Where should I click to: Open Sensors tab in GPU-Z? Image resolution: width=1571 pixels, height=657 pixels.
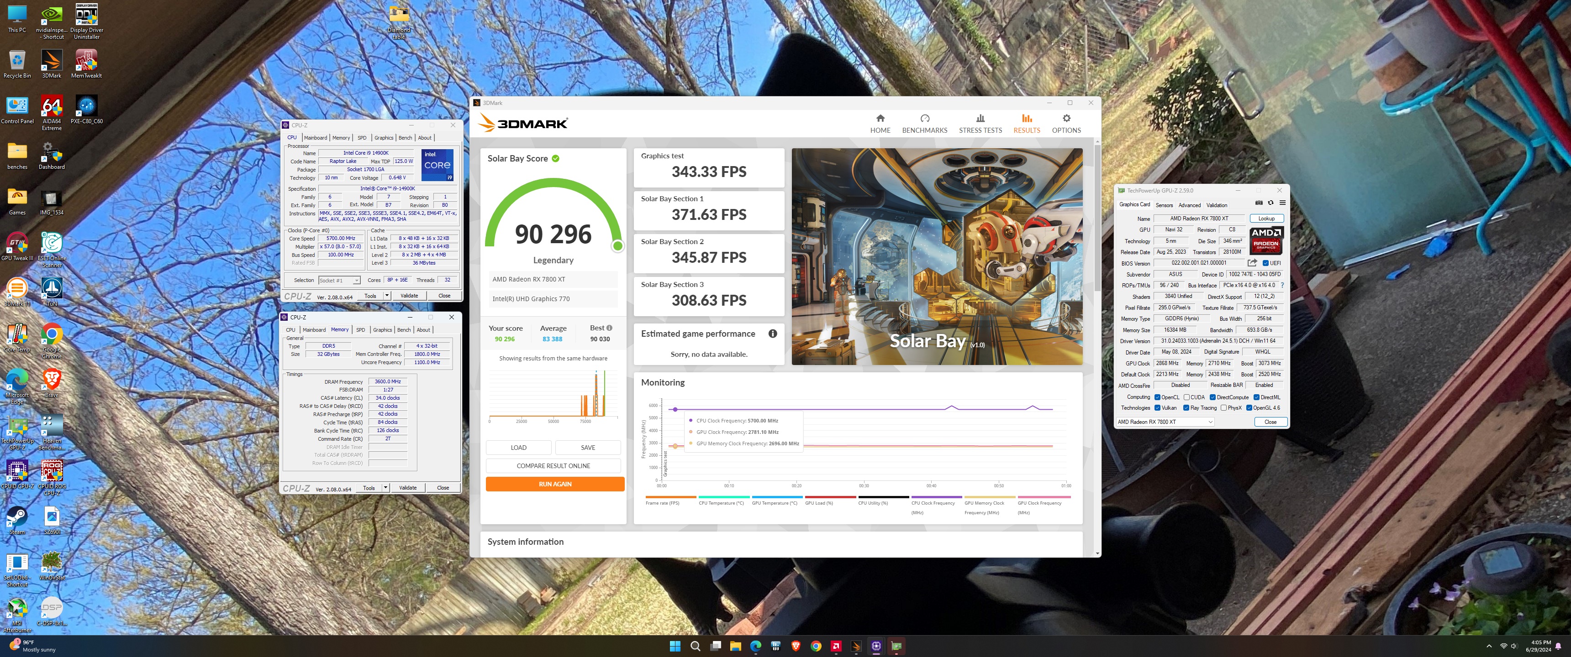click(x=1164, y=205)
